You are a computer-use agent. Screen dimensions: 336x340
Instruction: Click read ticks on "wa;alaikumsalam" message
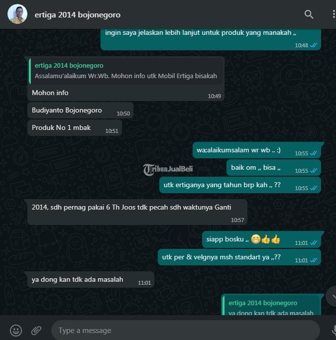coord(314,153)
